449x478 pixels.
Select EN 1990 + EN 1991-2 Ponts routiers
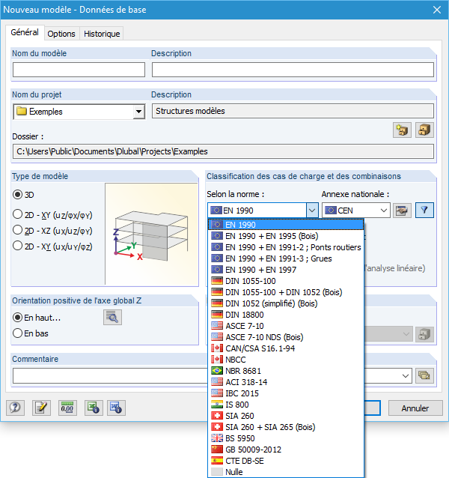[x=286, y=247]
